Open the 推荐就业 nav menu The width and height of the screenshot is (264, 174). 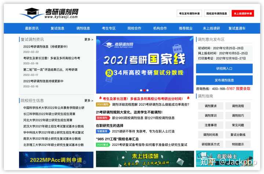[x=186, y=29]
